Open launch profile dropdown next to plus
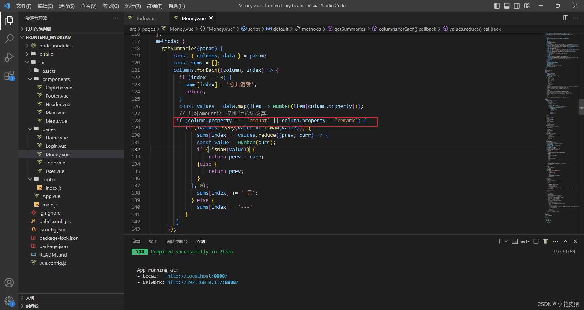The width and height of the screenshot is (584, 310). [506, 241]
